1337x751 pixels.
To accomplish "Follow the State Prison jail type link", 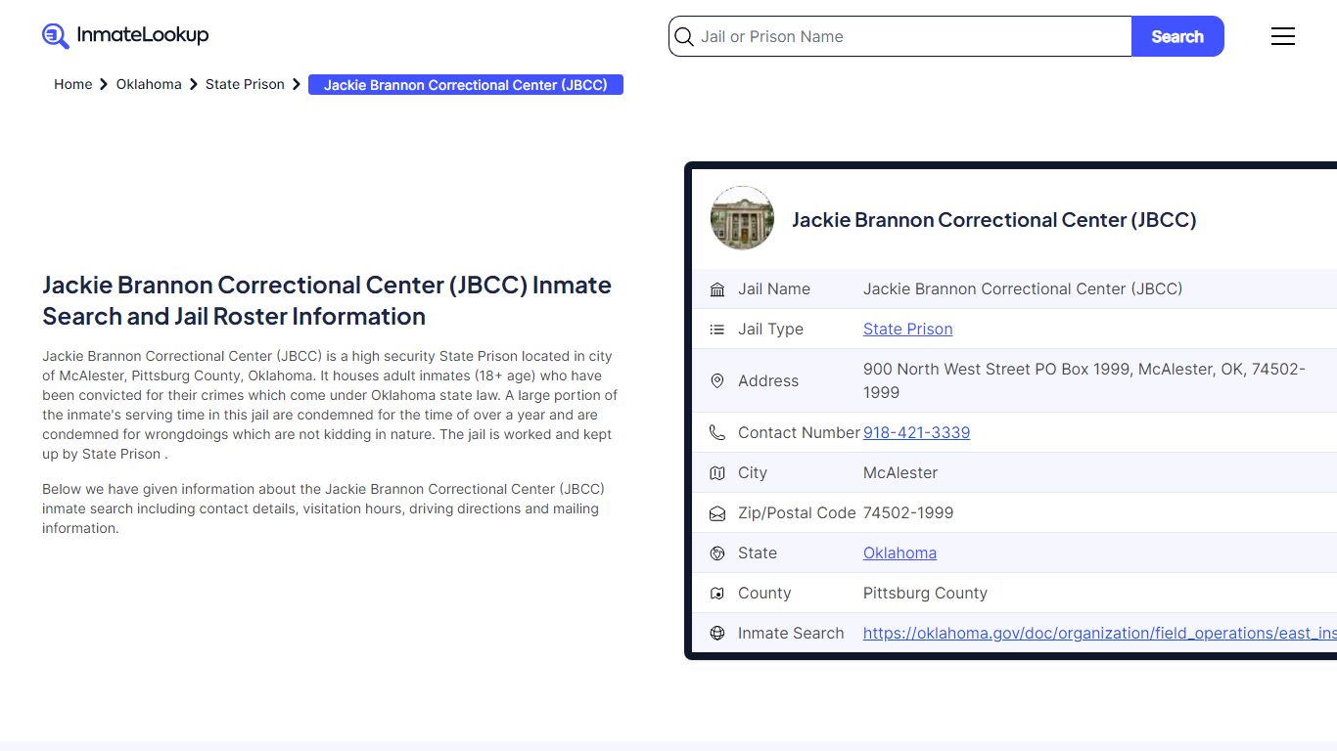I will (907, 330).
